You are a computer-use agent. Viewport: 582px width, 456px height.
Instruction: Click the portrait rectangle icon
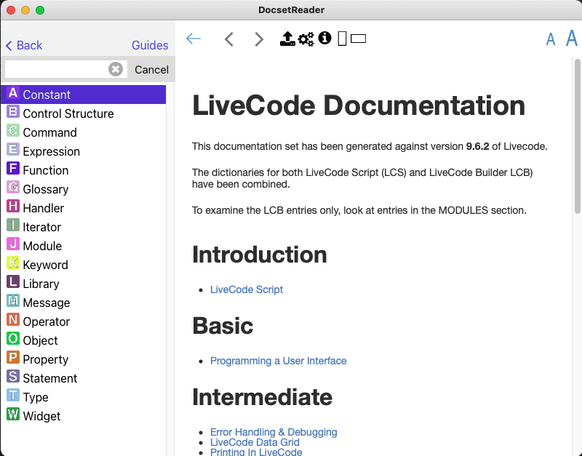(x=343, y=39)
